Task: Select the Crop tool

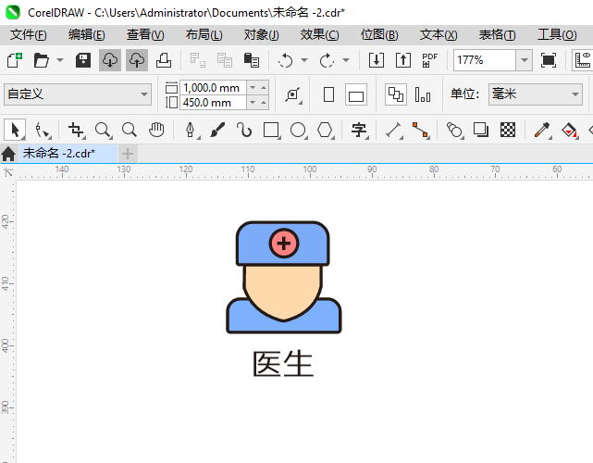Action: (x=77, y=131)
